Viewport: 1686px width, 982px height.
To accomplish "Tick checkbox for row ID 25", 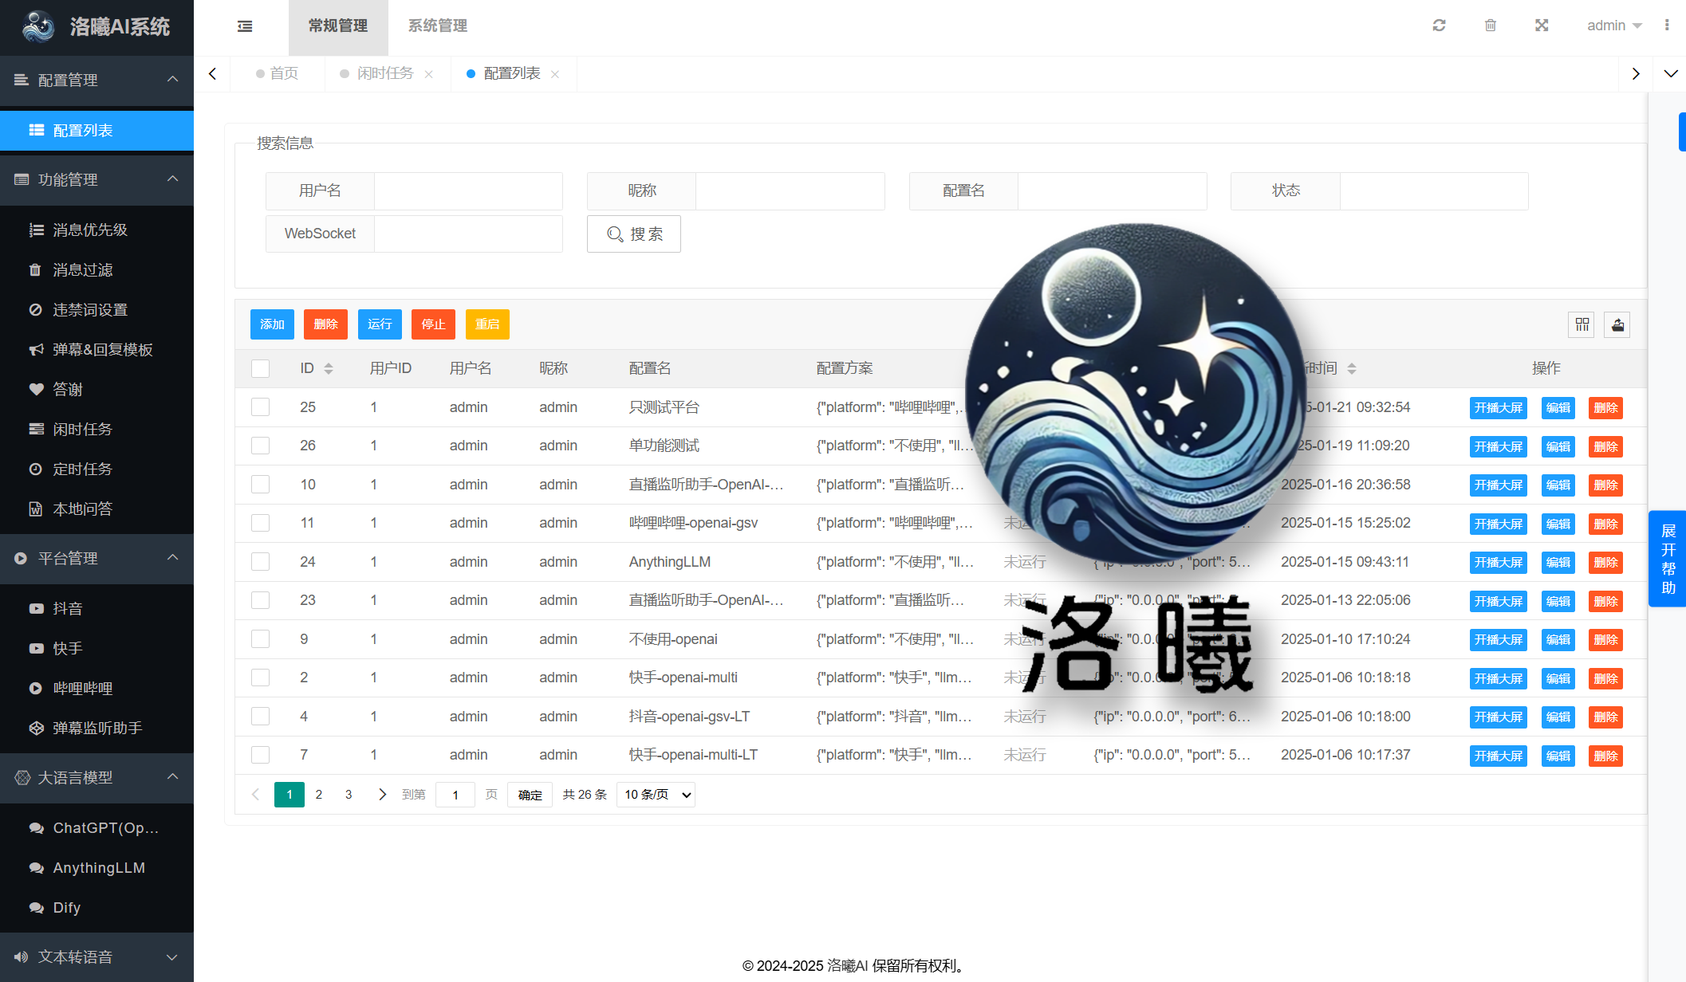I will tap(260, 407).
